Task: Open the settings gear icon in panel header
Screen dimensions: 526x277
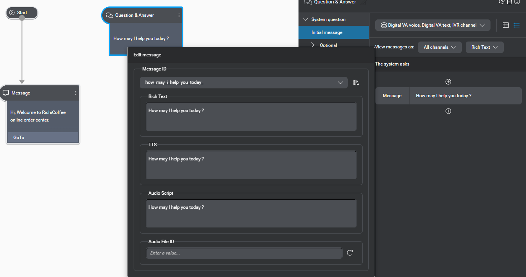Action: tap(502, 2)
